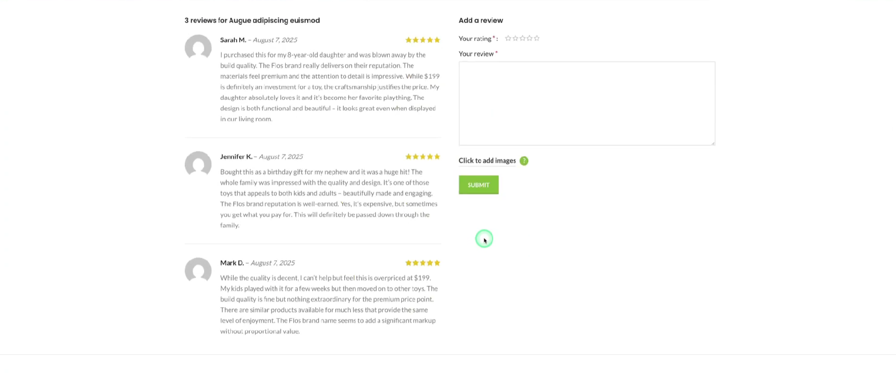896x383 pixels.
Task: Click the star rating on Sarah M.'s review
Action: tap(422, 40)
